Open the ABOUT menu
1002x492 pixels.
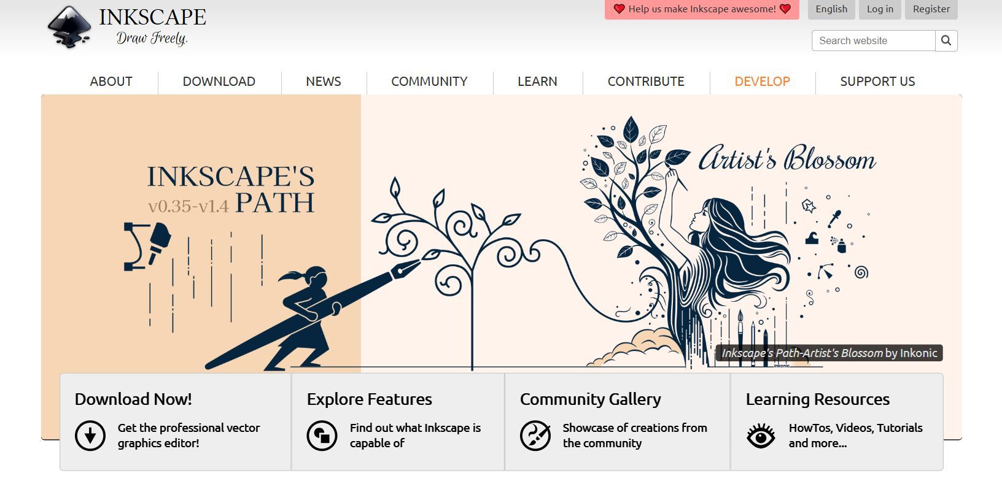point(111,82)
